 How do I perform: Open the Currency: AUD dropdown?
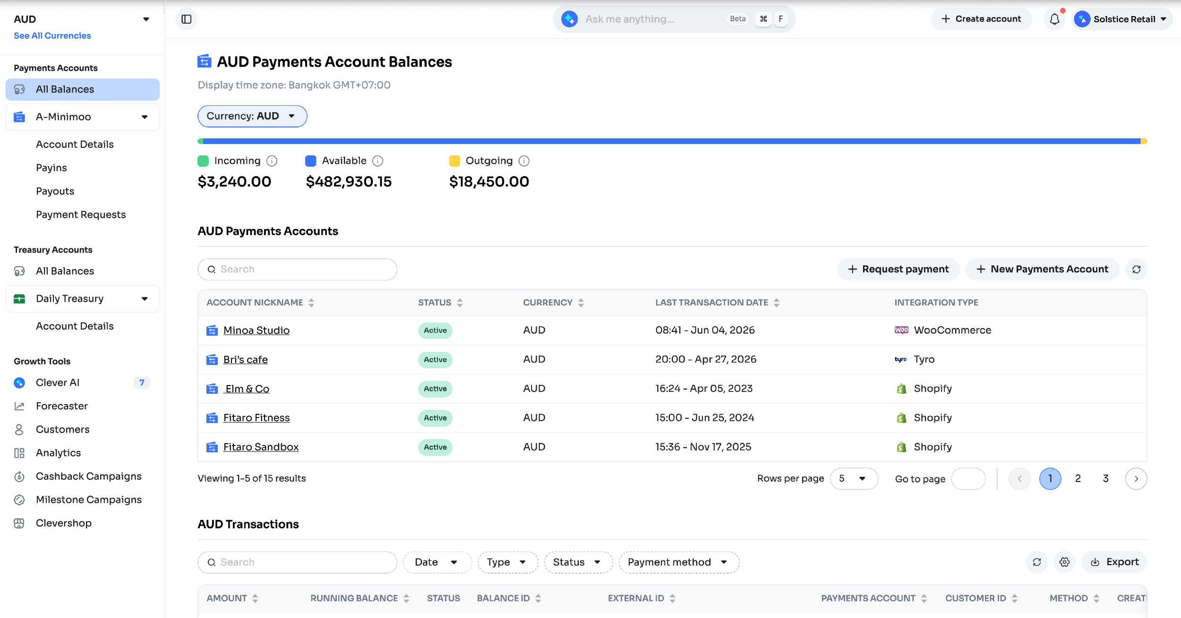pyautogui.click(x=252, y=116)
